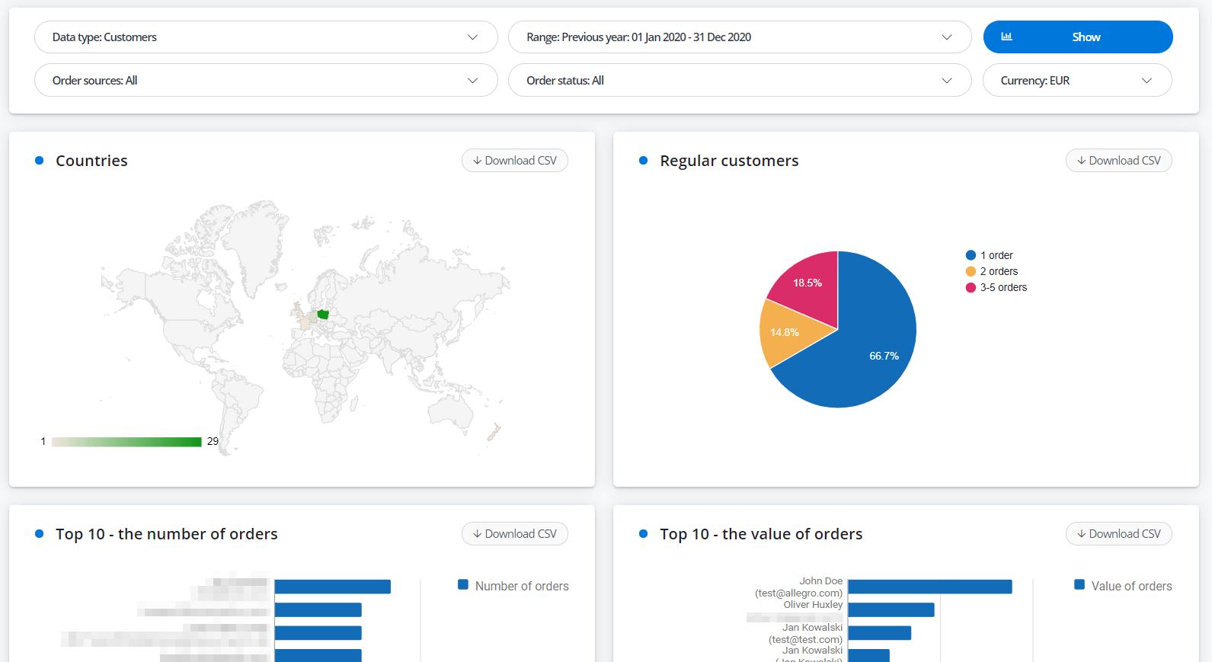Image resolution: width=1212 pixels, height=662 pixels.
Task: Download CSV for Regular customers panel
Action: click(1119, 160)
